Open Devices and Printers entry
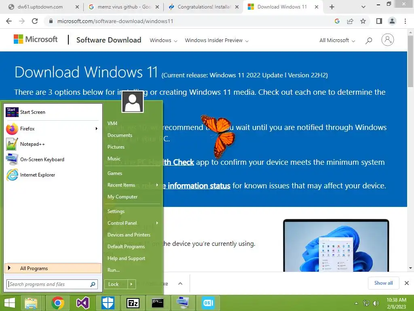 click(x=129, y=235)
